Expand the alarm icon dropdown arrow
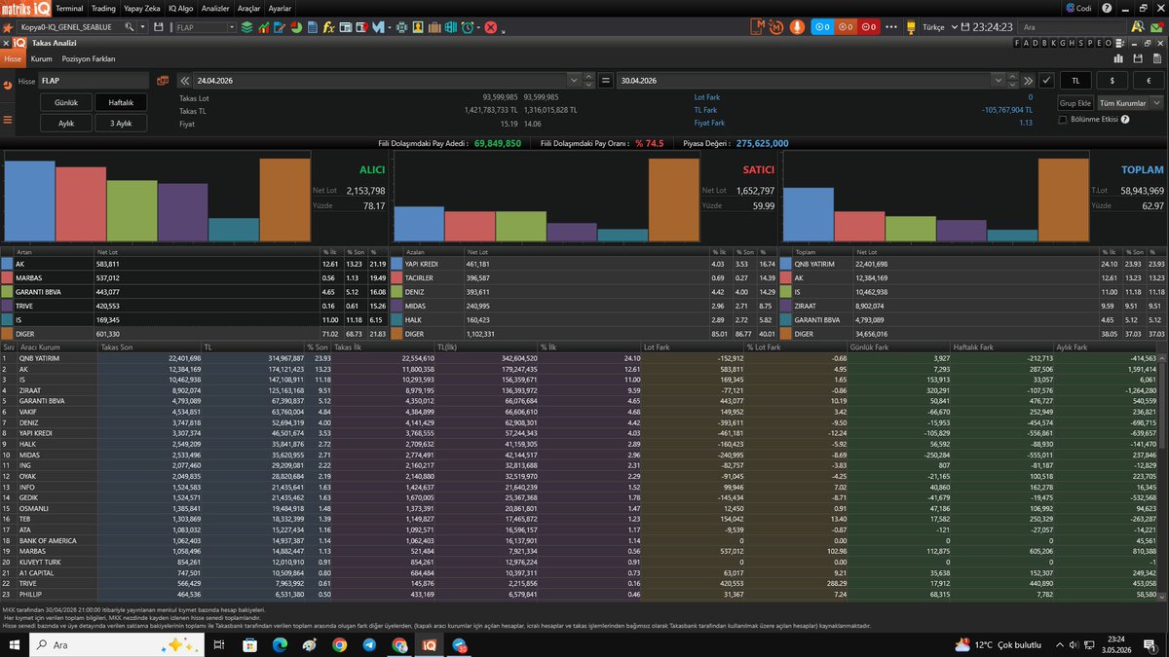Image resolution: width=1169 pixels, height=657 pixels. pyautogui.click(x=478, y=27)
